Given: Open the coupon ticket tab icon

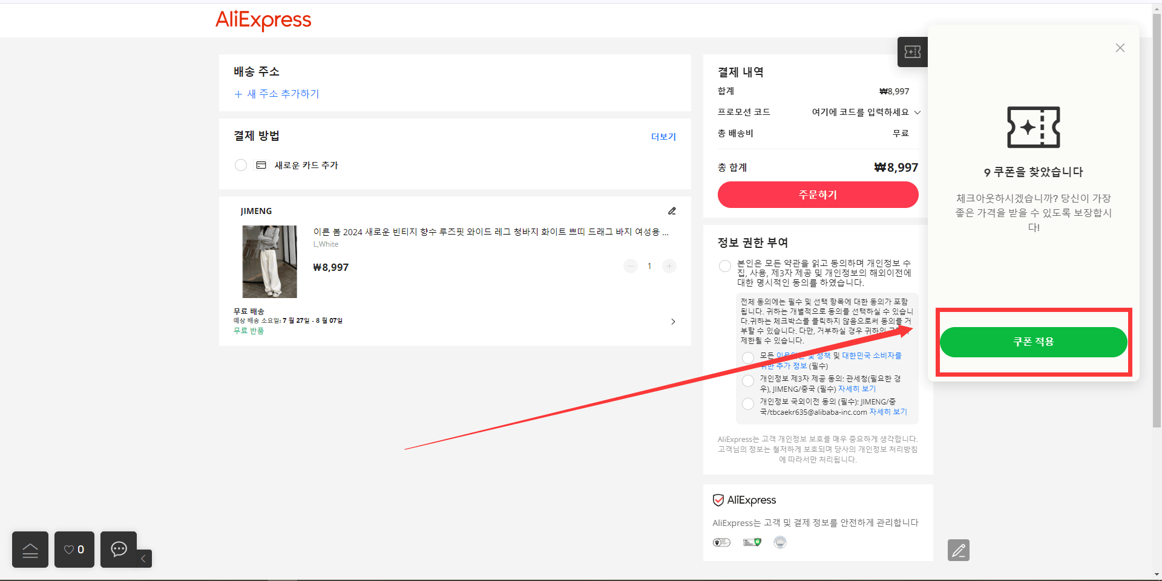Looking at the screenshot, I should (913, 52).
